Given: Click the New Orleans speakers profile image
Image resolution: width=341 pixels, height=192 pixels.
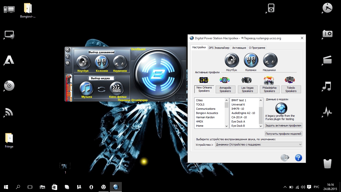Looking at the screenshot, I should coord(204,80).
